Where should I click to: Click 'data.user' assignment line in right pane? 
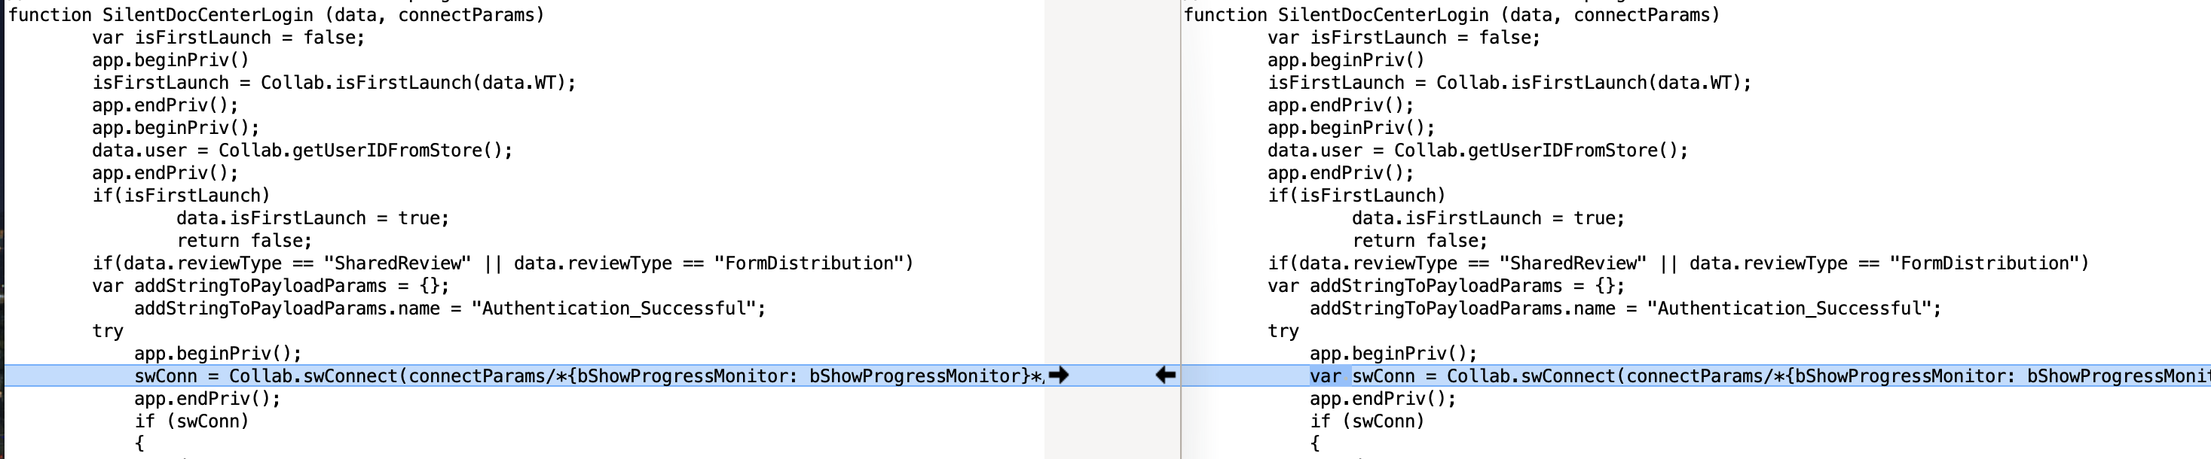[1477, 150]
